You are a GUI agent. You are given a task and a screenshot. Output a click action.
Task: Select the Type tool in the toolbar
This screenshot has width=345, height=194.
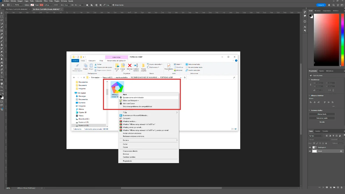point(2,73)
